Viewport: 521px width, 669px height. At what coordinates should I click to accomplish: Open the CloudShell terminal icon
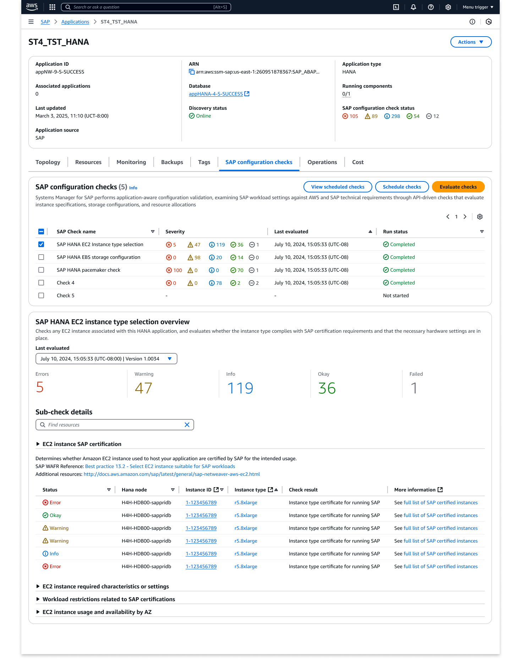coord(396,7)
